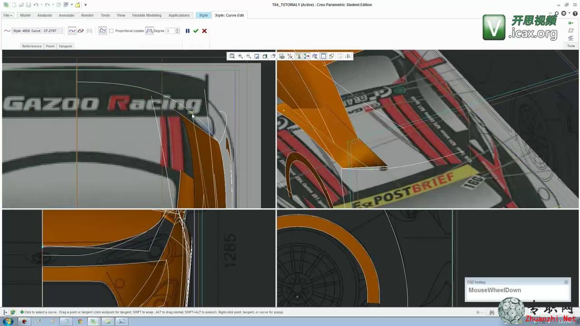
Task: Click the Chrome icon in the taskbar
Action: click(x=80, y=321)
